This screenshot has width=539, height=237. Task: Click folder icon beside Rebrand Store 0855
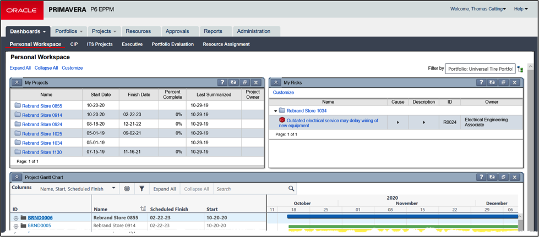point(18,105)
